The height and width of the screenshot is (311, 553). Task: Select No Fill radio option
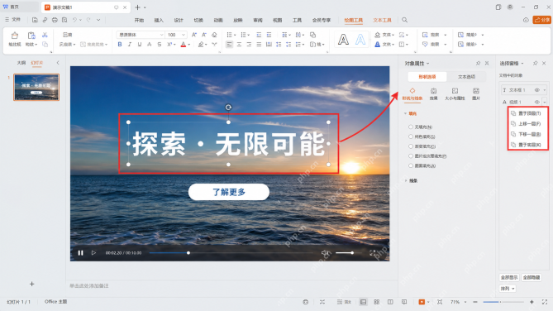411,127
